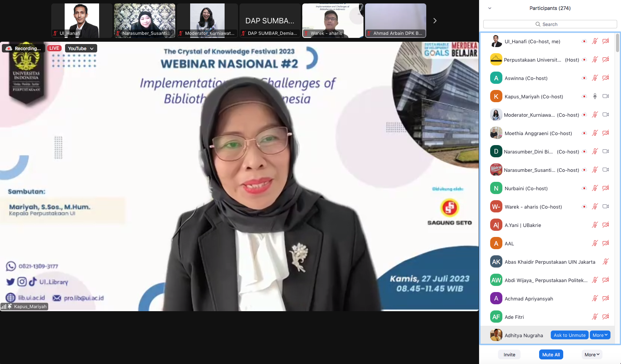Click Ask to Unmute for Adhitya Nugraha

pos(569,335)
